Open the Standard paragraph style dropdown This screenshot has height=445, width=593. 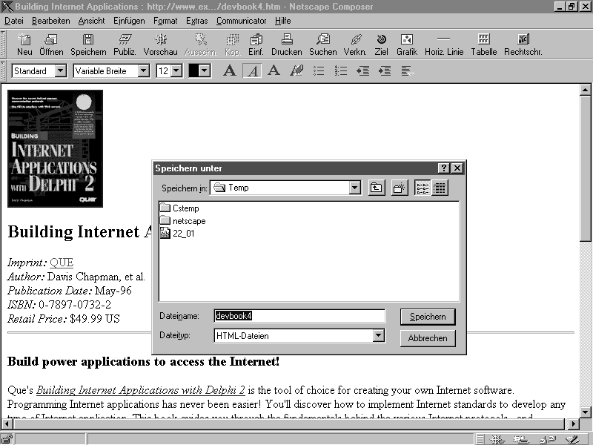(x=60, y=71)
